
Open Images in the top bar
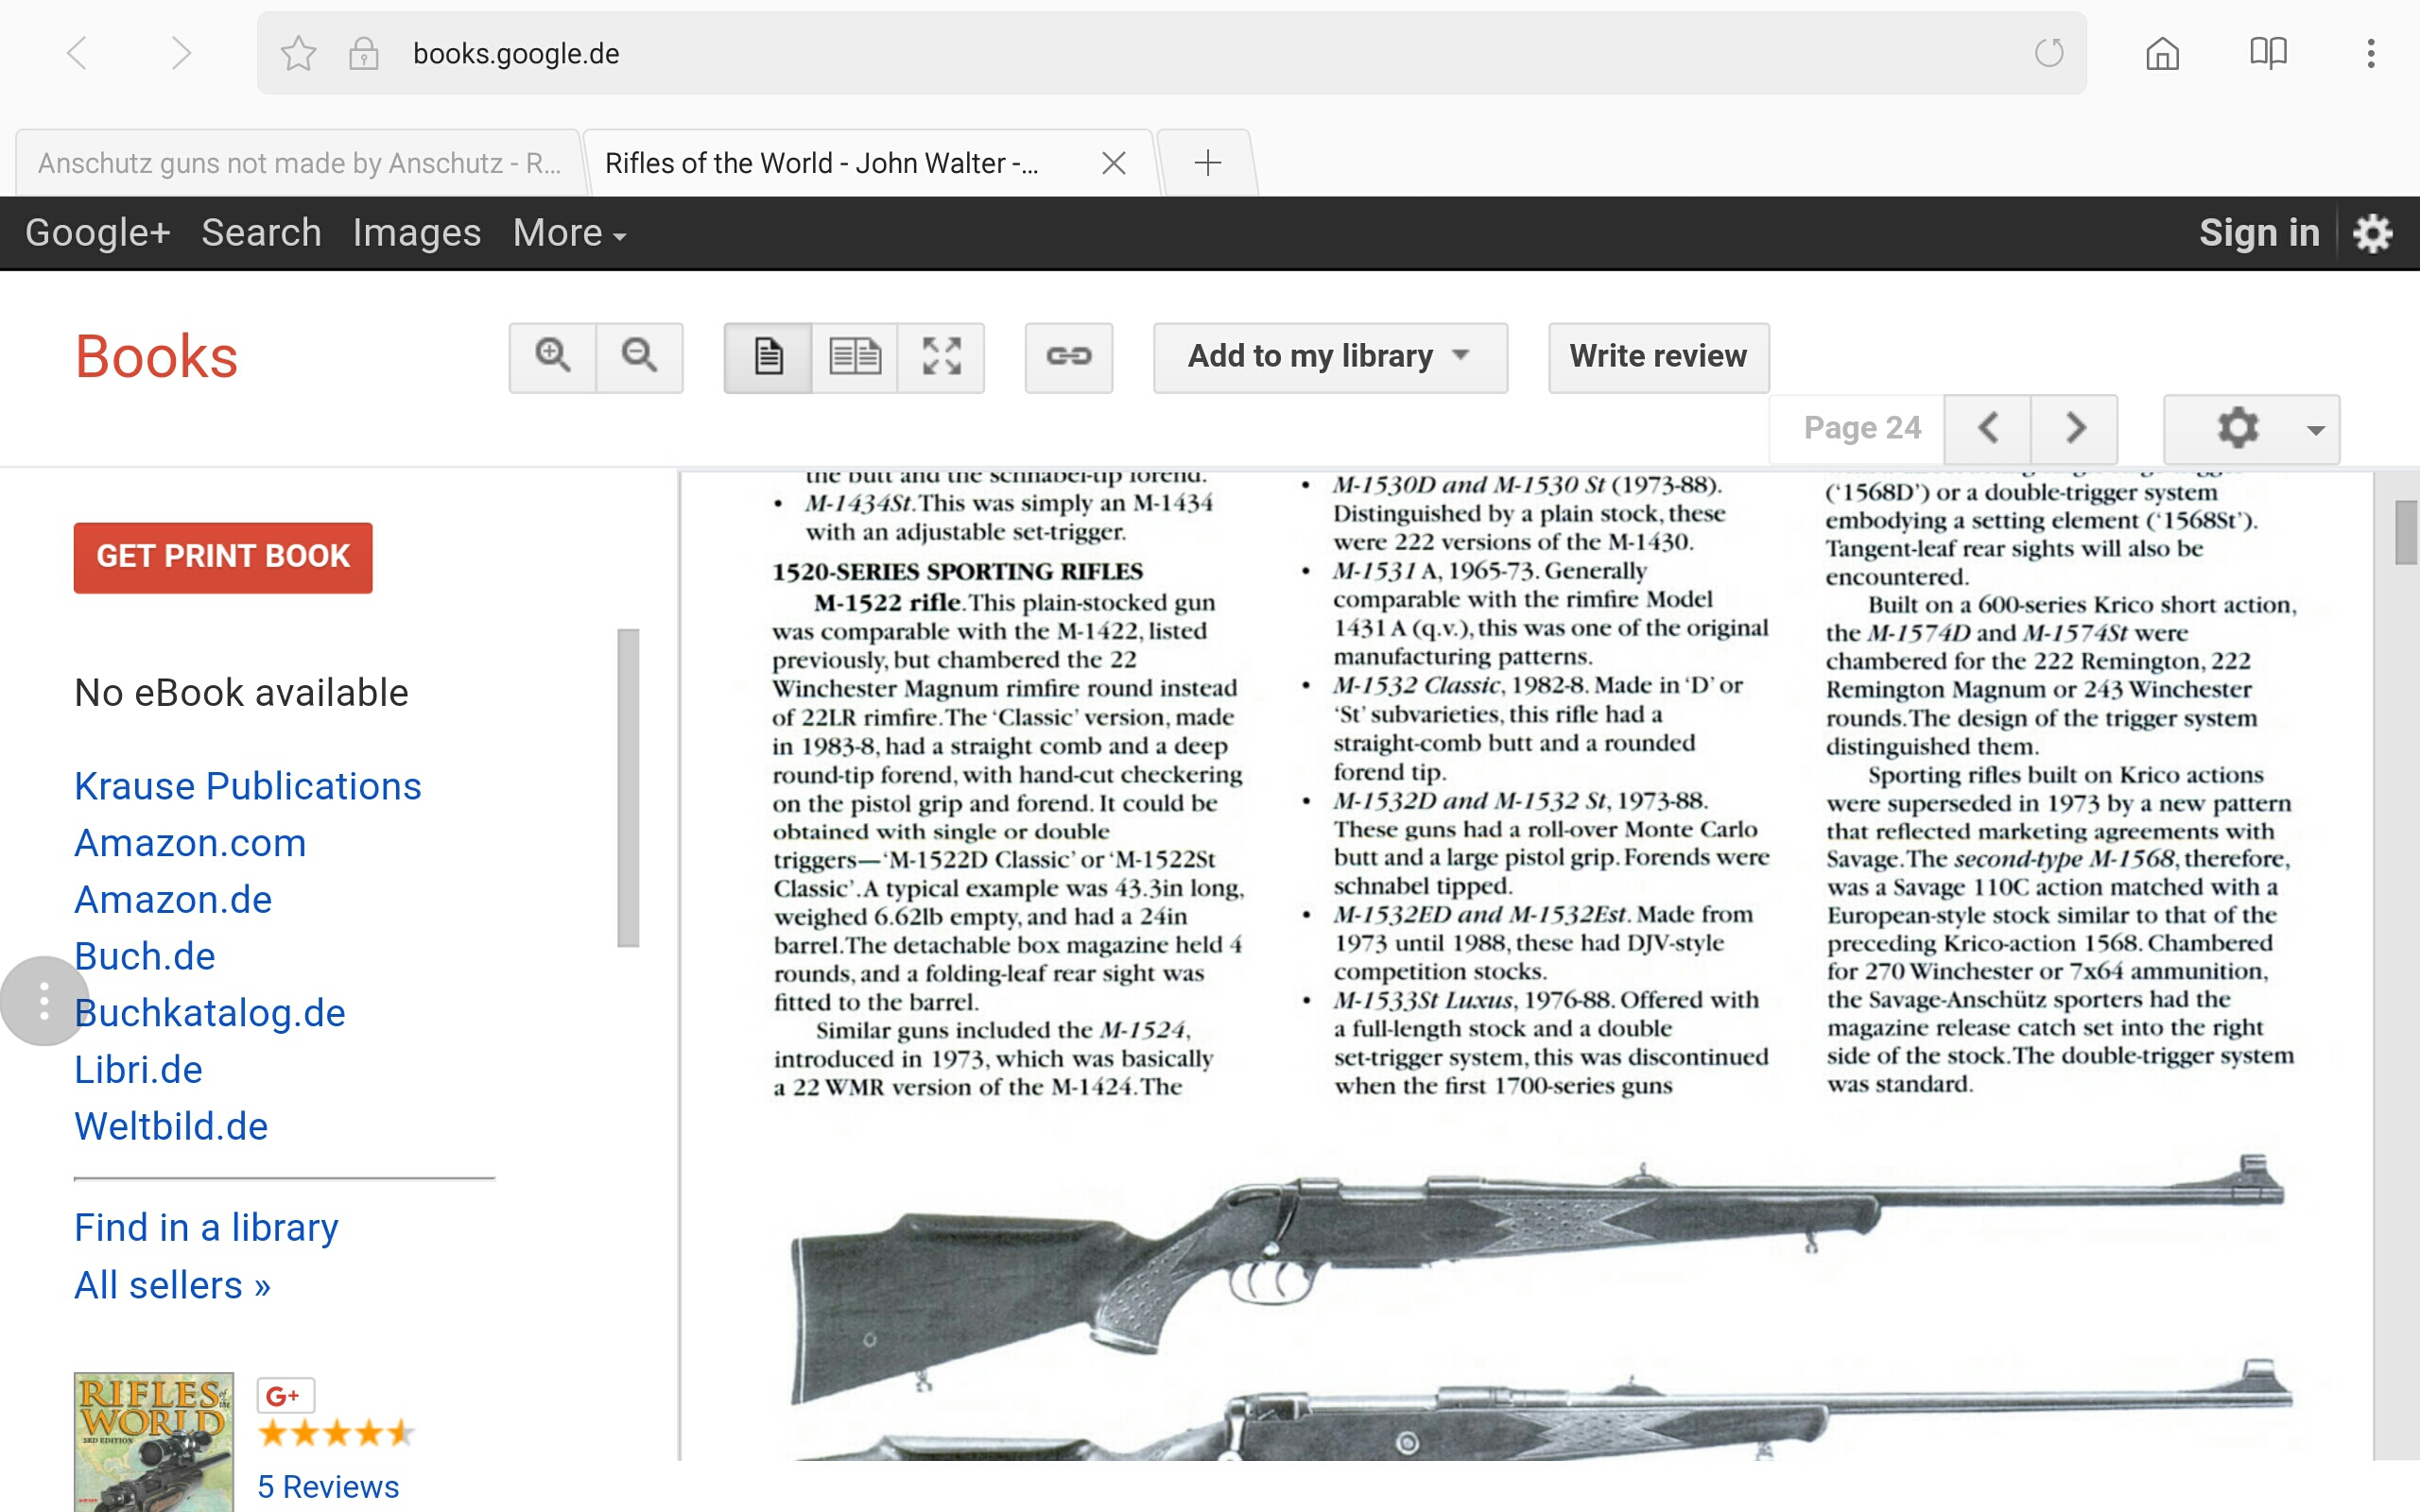[x=417, y=233]
